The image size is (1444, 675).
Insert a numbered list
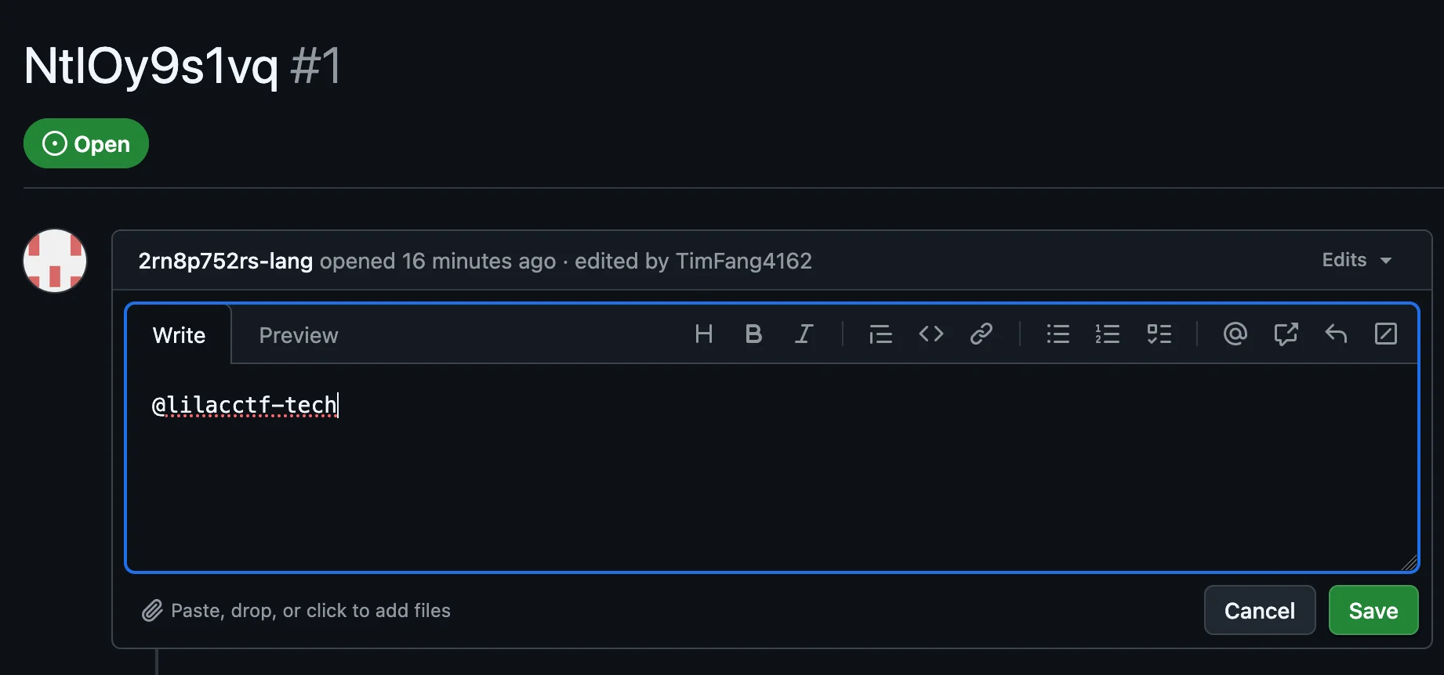click(x=1108, y=334)
